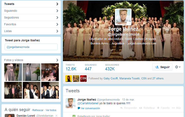Click the SEGUIDORES 432K counter
185x117 pixels.
[112, 67]
